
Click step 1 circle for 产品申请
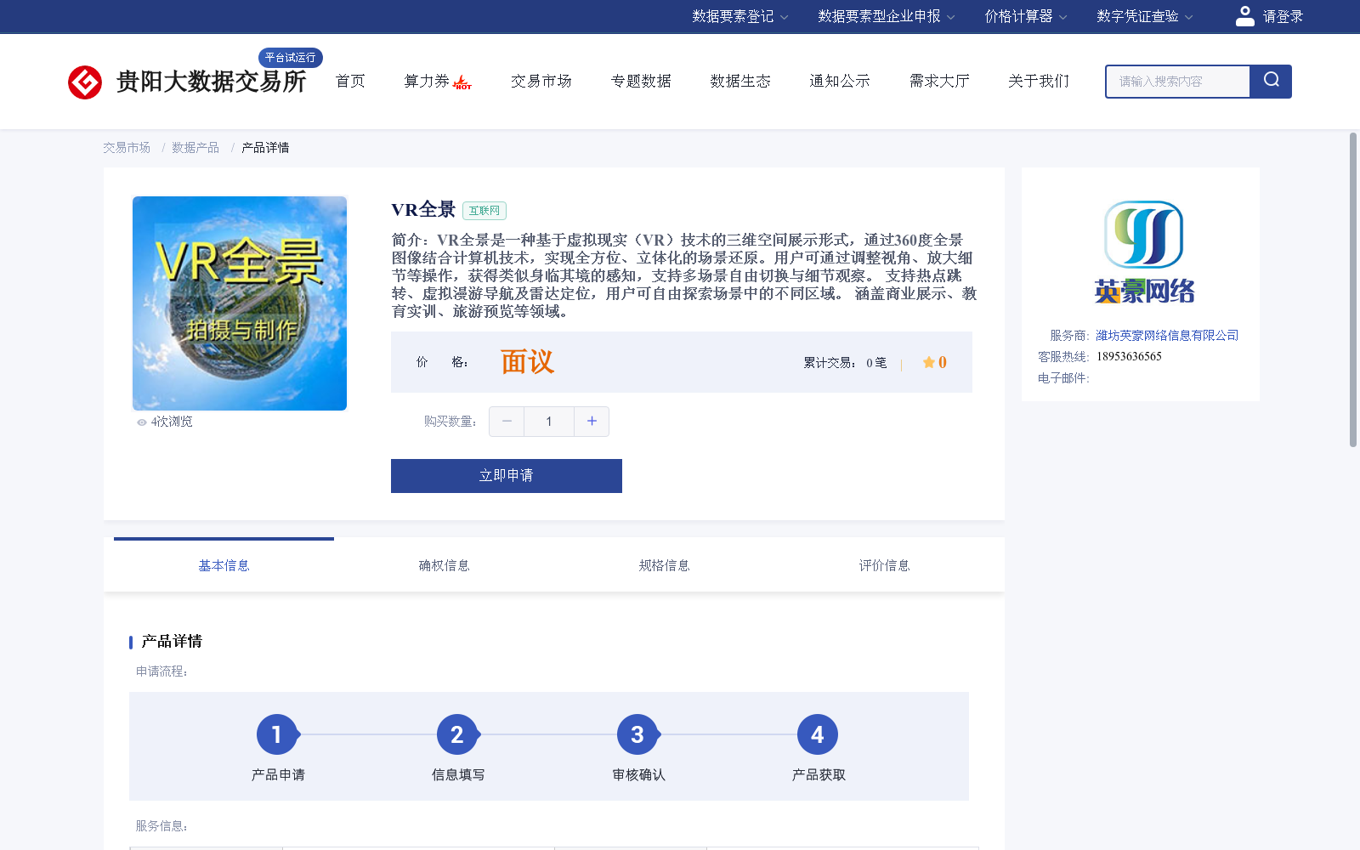coord(277,734)
